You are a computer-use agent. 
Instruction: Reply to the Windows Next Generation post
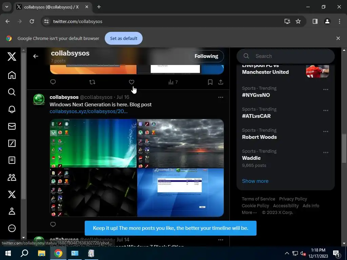(53, 224)
